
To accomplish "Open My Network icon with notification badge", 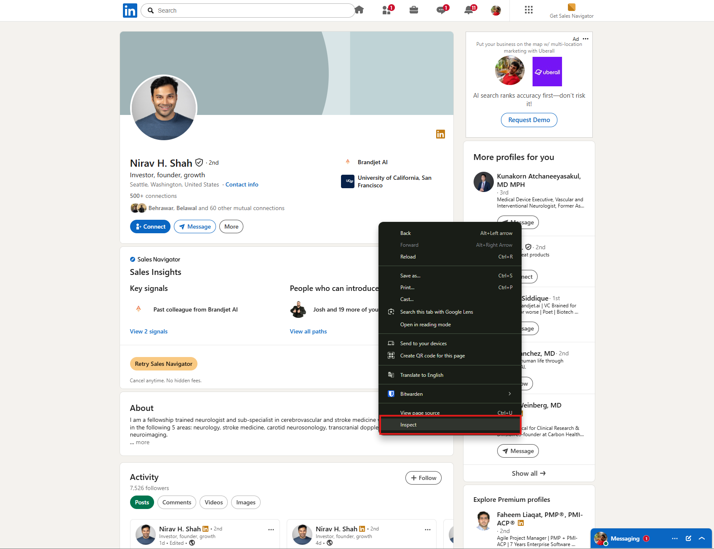I will point(387,10).
